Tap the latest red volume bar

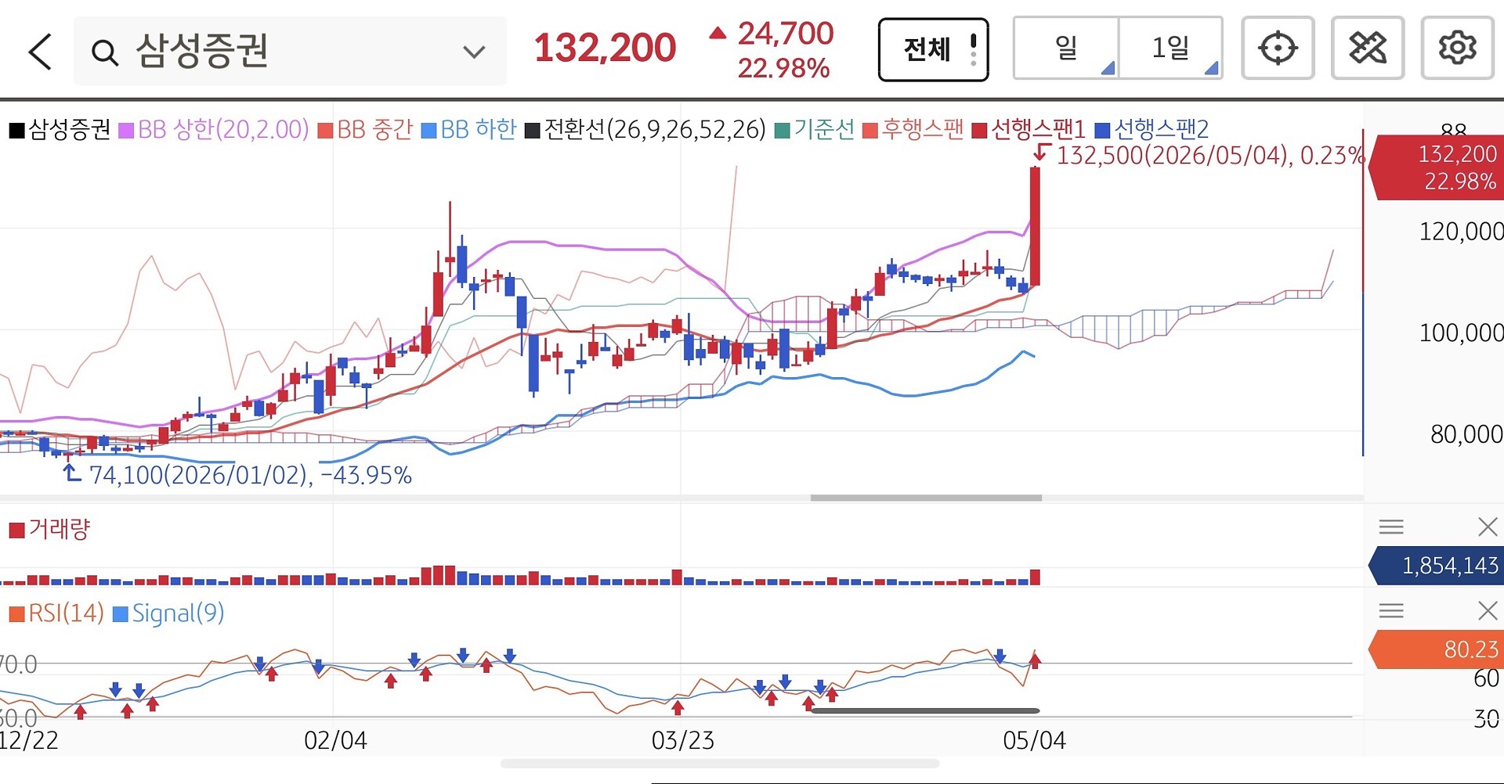(1035, 577)
